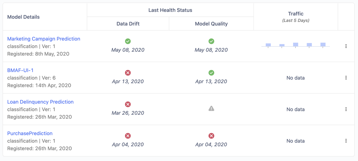Open the BMAF-UI-1 model link

pos(20,70)
